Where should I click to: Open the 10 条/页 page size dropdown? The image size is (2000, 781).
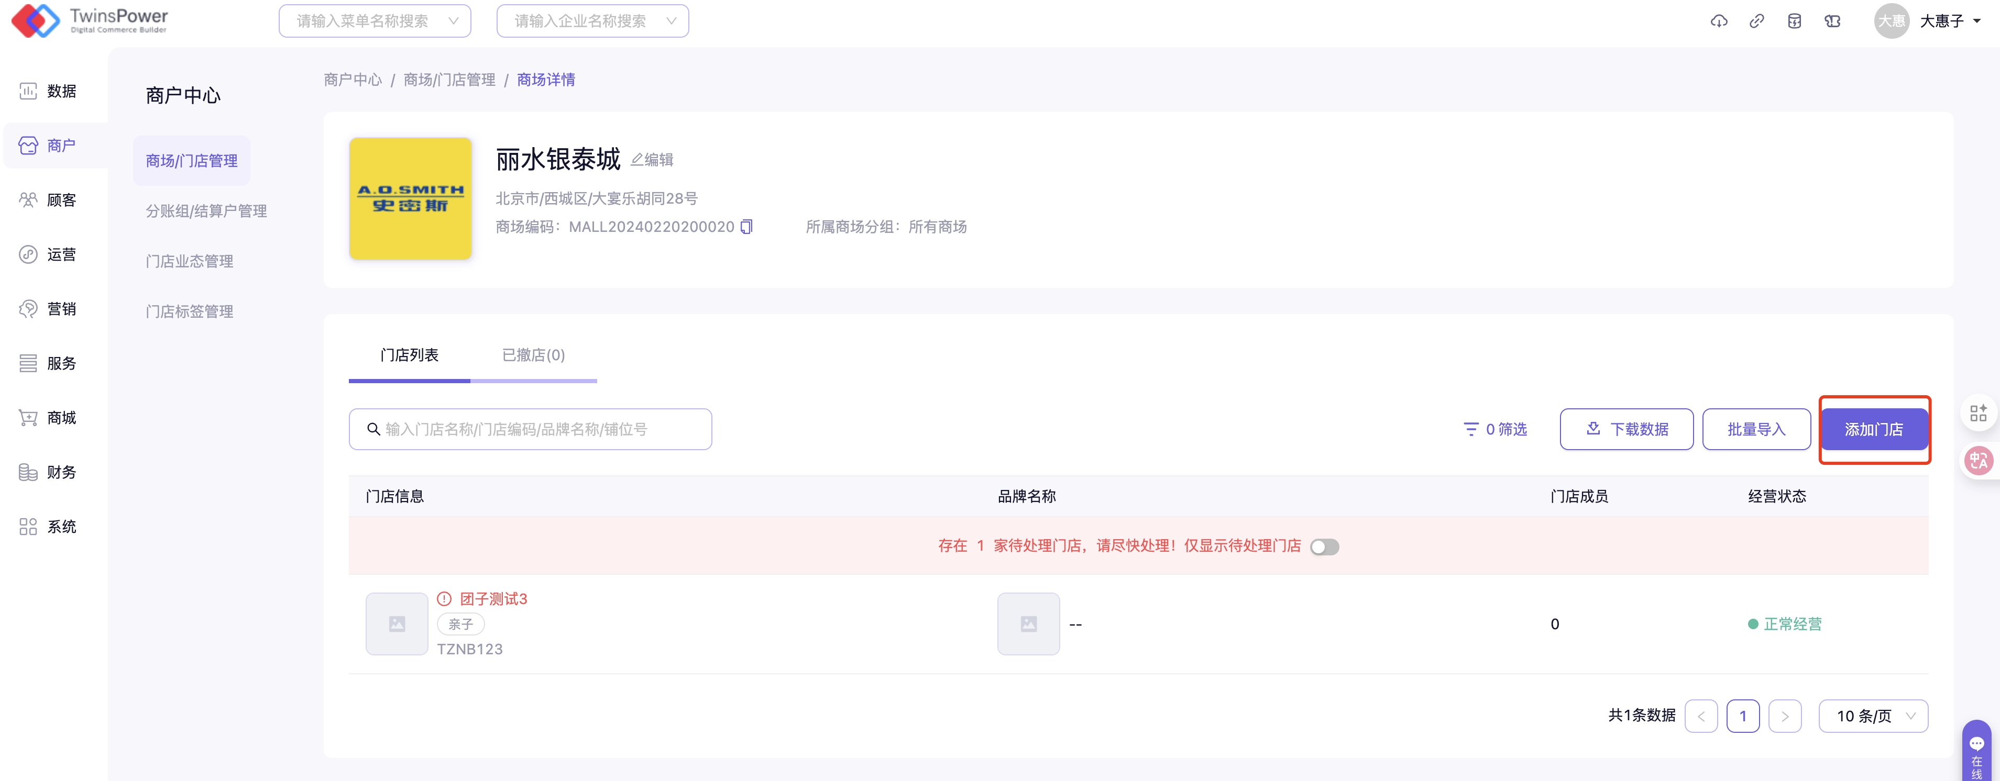[x=1873, y=716]
